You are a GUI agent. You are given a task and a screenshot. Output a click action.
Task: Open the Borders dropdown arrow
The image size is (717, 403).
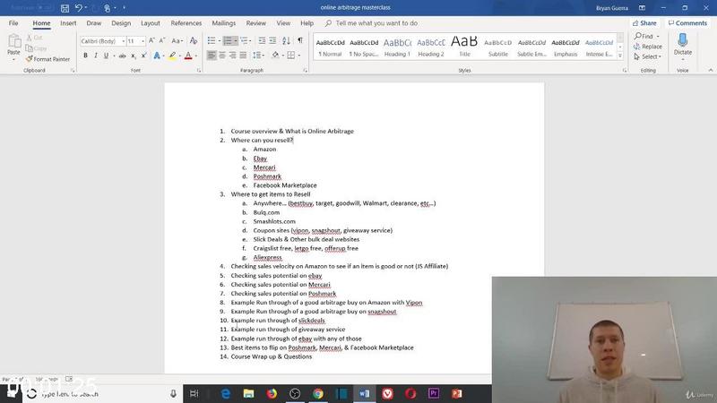point(299,56)
